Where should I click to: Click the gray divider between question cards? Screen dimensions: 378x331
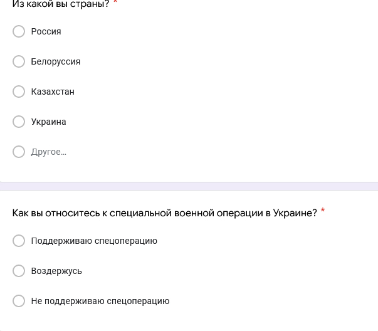tap(189, 186)
